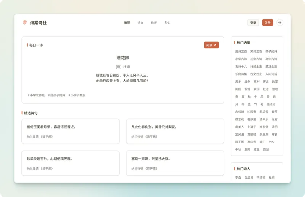Select the 蝶恋花 tag
Screen dimensions: 305x197
[239, 119]
